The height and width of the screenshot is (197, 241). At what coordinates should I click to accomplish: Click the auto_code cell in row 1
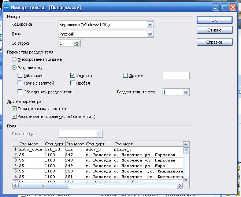(x=32, y=149)
